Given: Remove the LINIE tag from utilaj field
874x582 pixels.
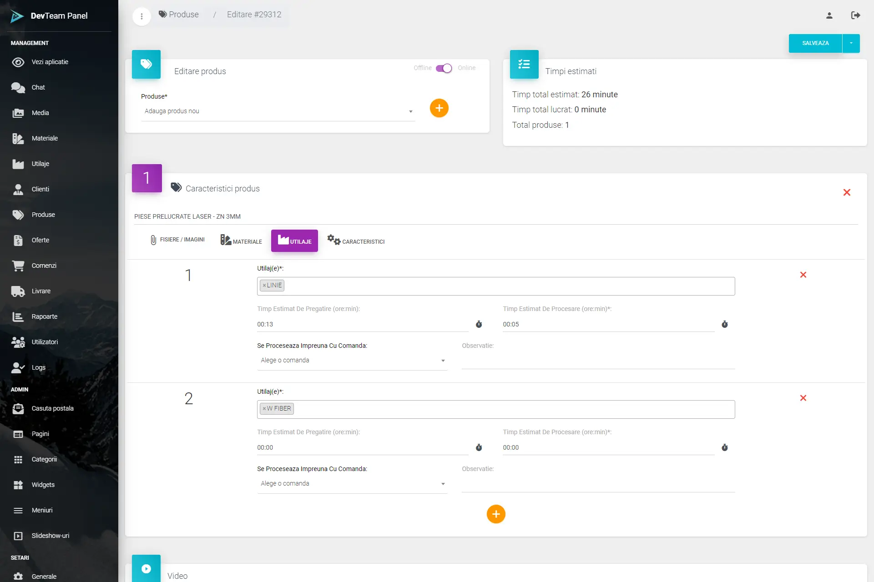Looking at the screenshot, I should (x=264, y=286).
